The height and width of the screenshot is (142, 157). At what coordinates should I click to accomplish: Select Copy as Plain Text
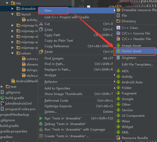pyautogui.click(x=77, y=41)
